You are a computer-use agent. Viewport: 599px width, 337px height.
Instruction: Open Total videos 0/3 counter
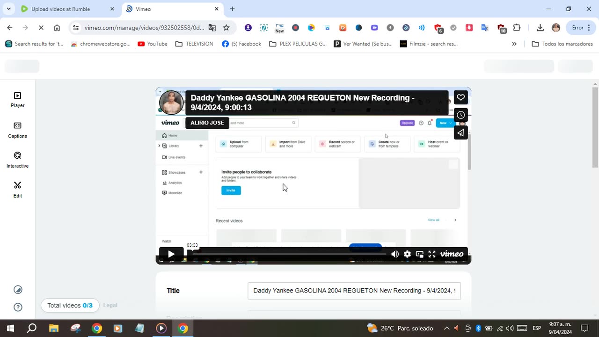70,306
